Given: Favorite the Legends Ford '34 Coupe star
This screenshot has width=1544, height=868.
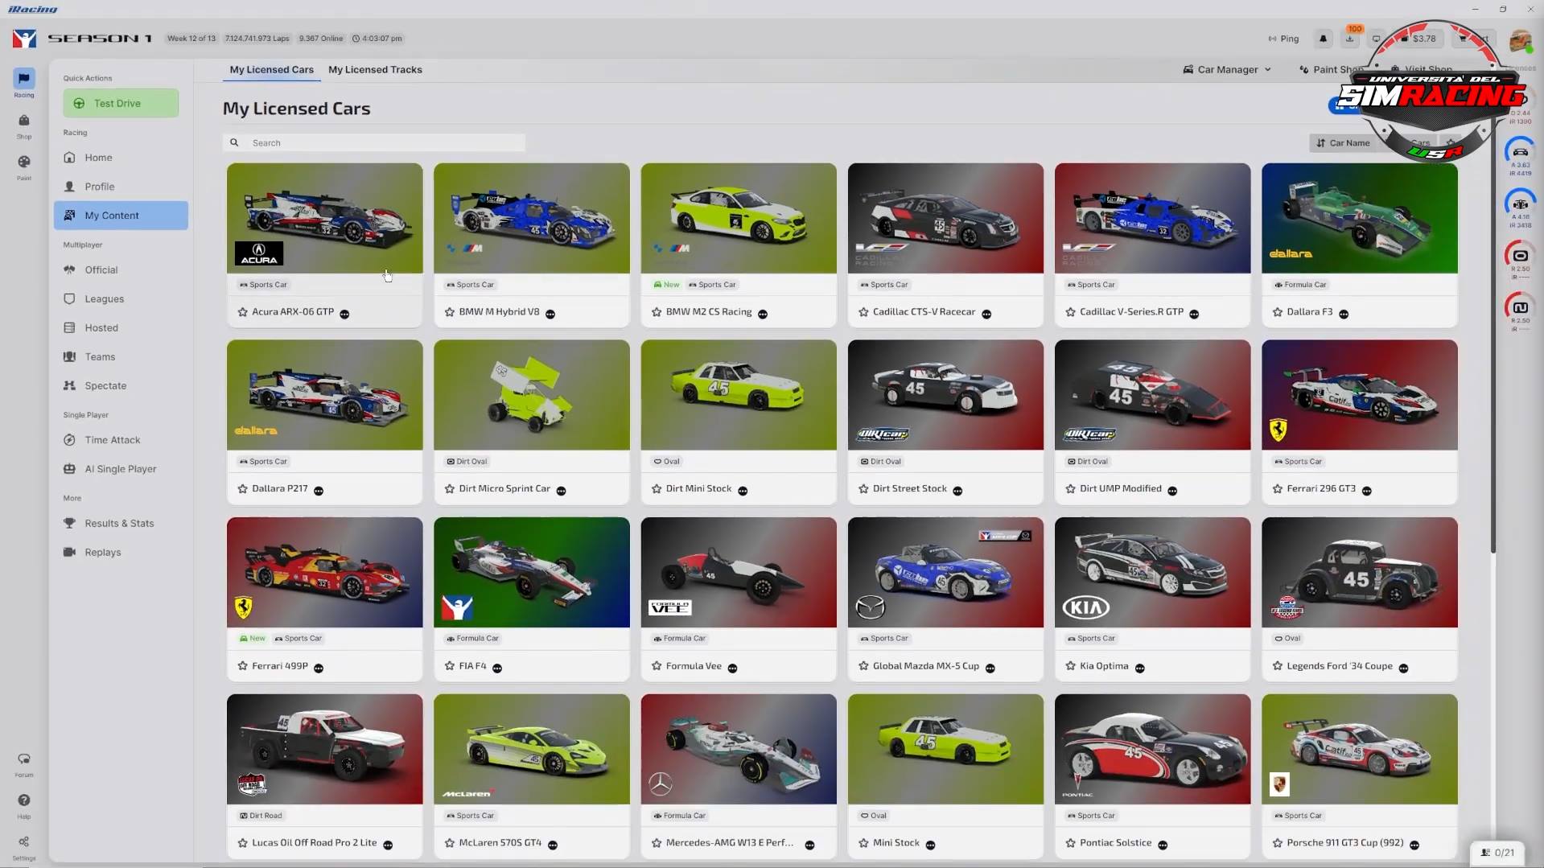Looking at the screenshot, I should [x=1277, y=666].
